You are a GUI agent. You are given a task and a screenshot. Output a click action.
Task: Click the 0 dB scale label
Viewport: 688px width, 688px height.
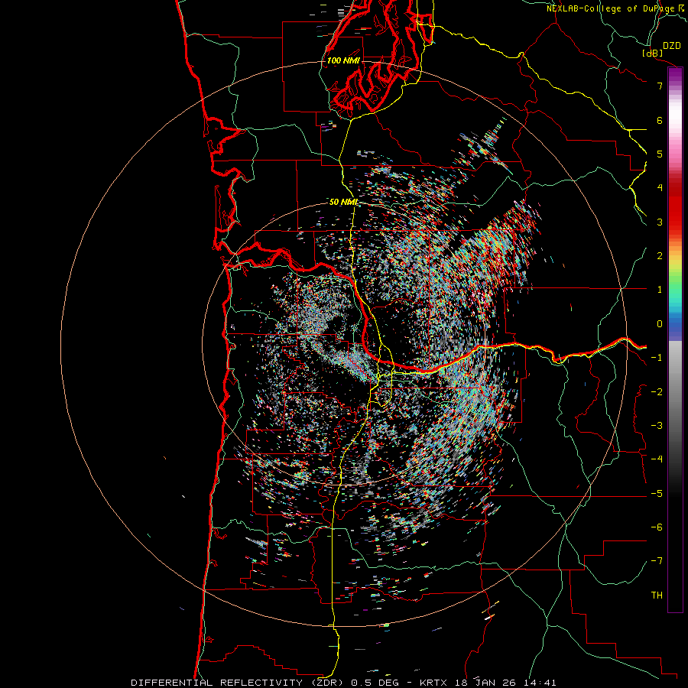pos(660,324)
